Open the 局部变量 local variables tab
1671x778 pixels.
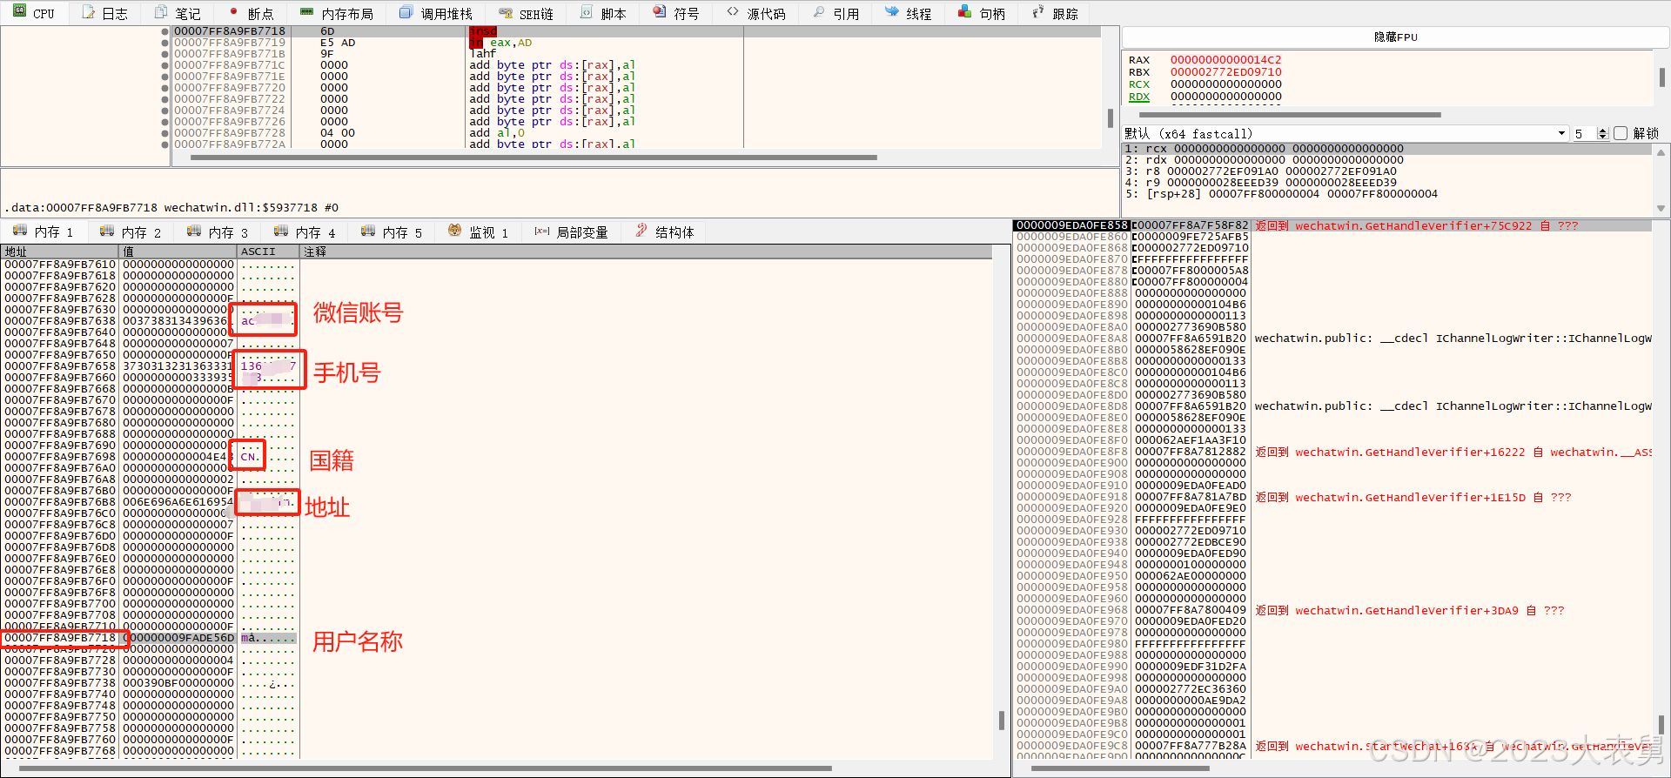[571, 231]
